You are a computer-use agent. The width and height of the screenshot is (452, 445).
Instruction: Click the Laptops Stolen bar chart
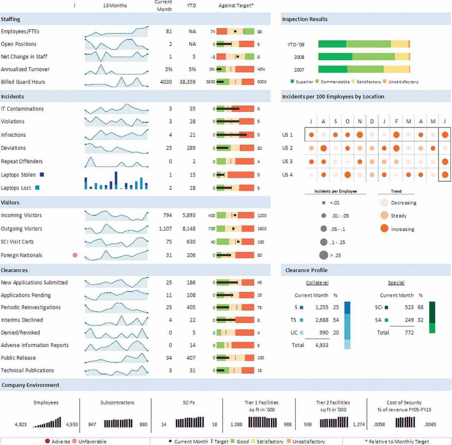116,181
